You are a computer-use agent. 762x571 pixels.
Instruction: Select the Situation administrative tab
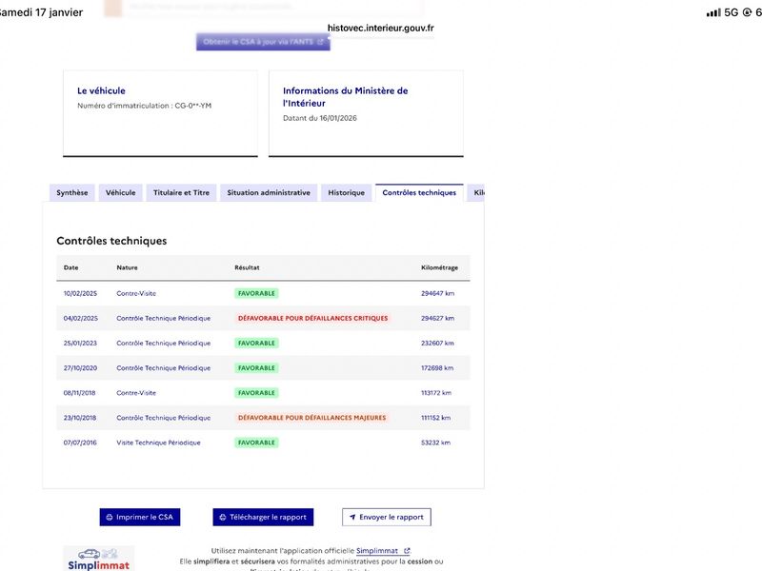pos(268,192)
